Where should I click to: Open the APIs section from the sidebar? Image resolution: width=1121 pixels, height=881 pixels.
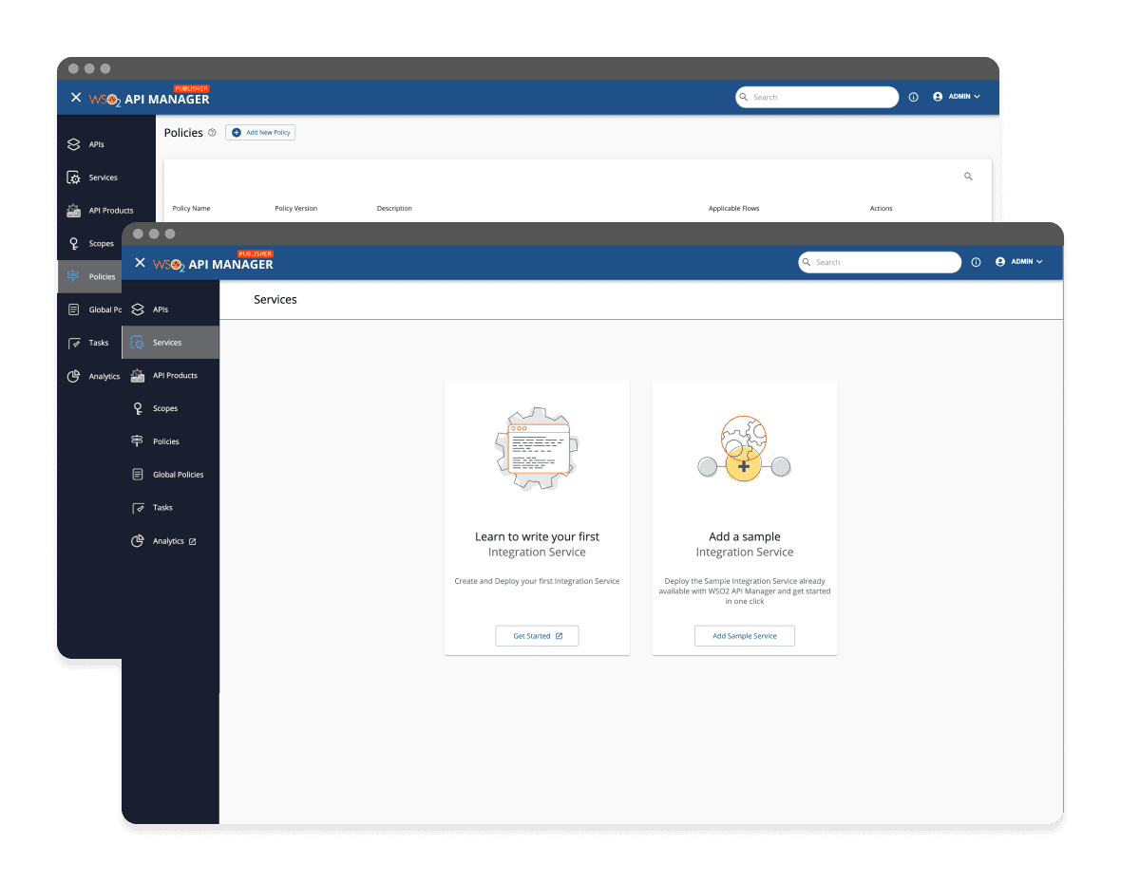coord(159,309)
